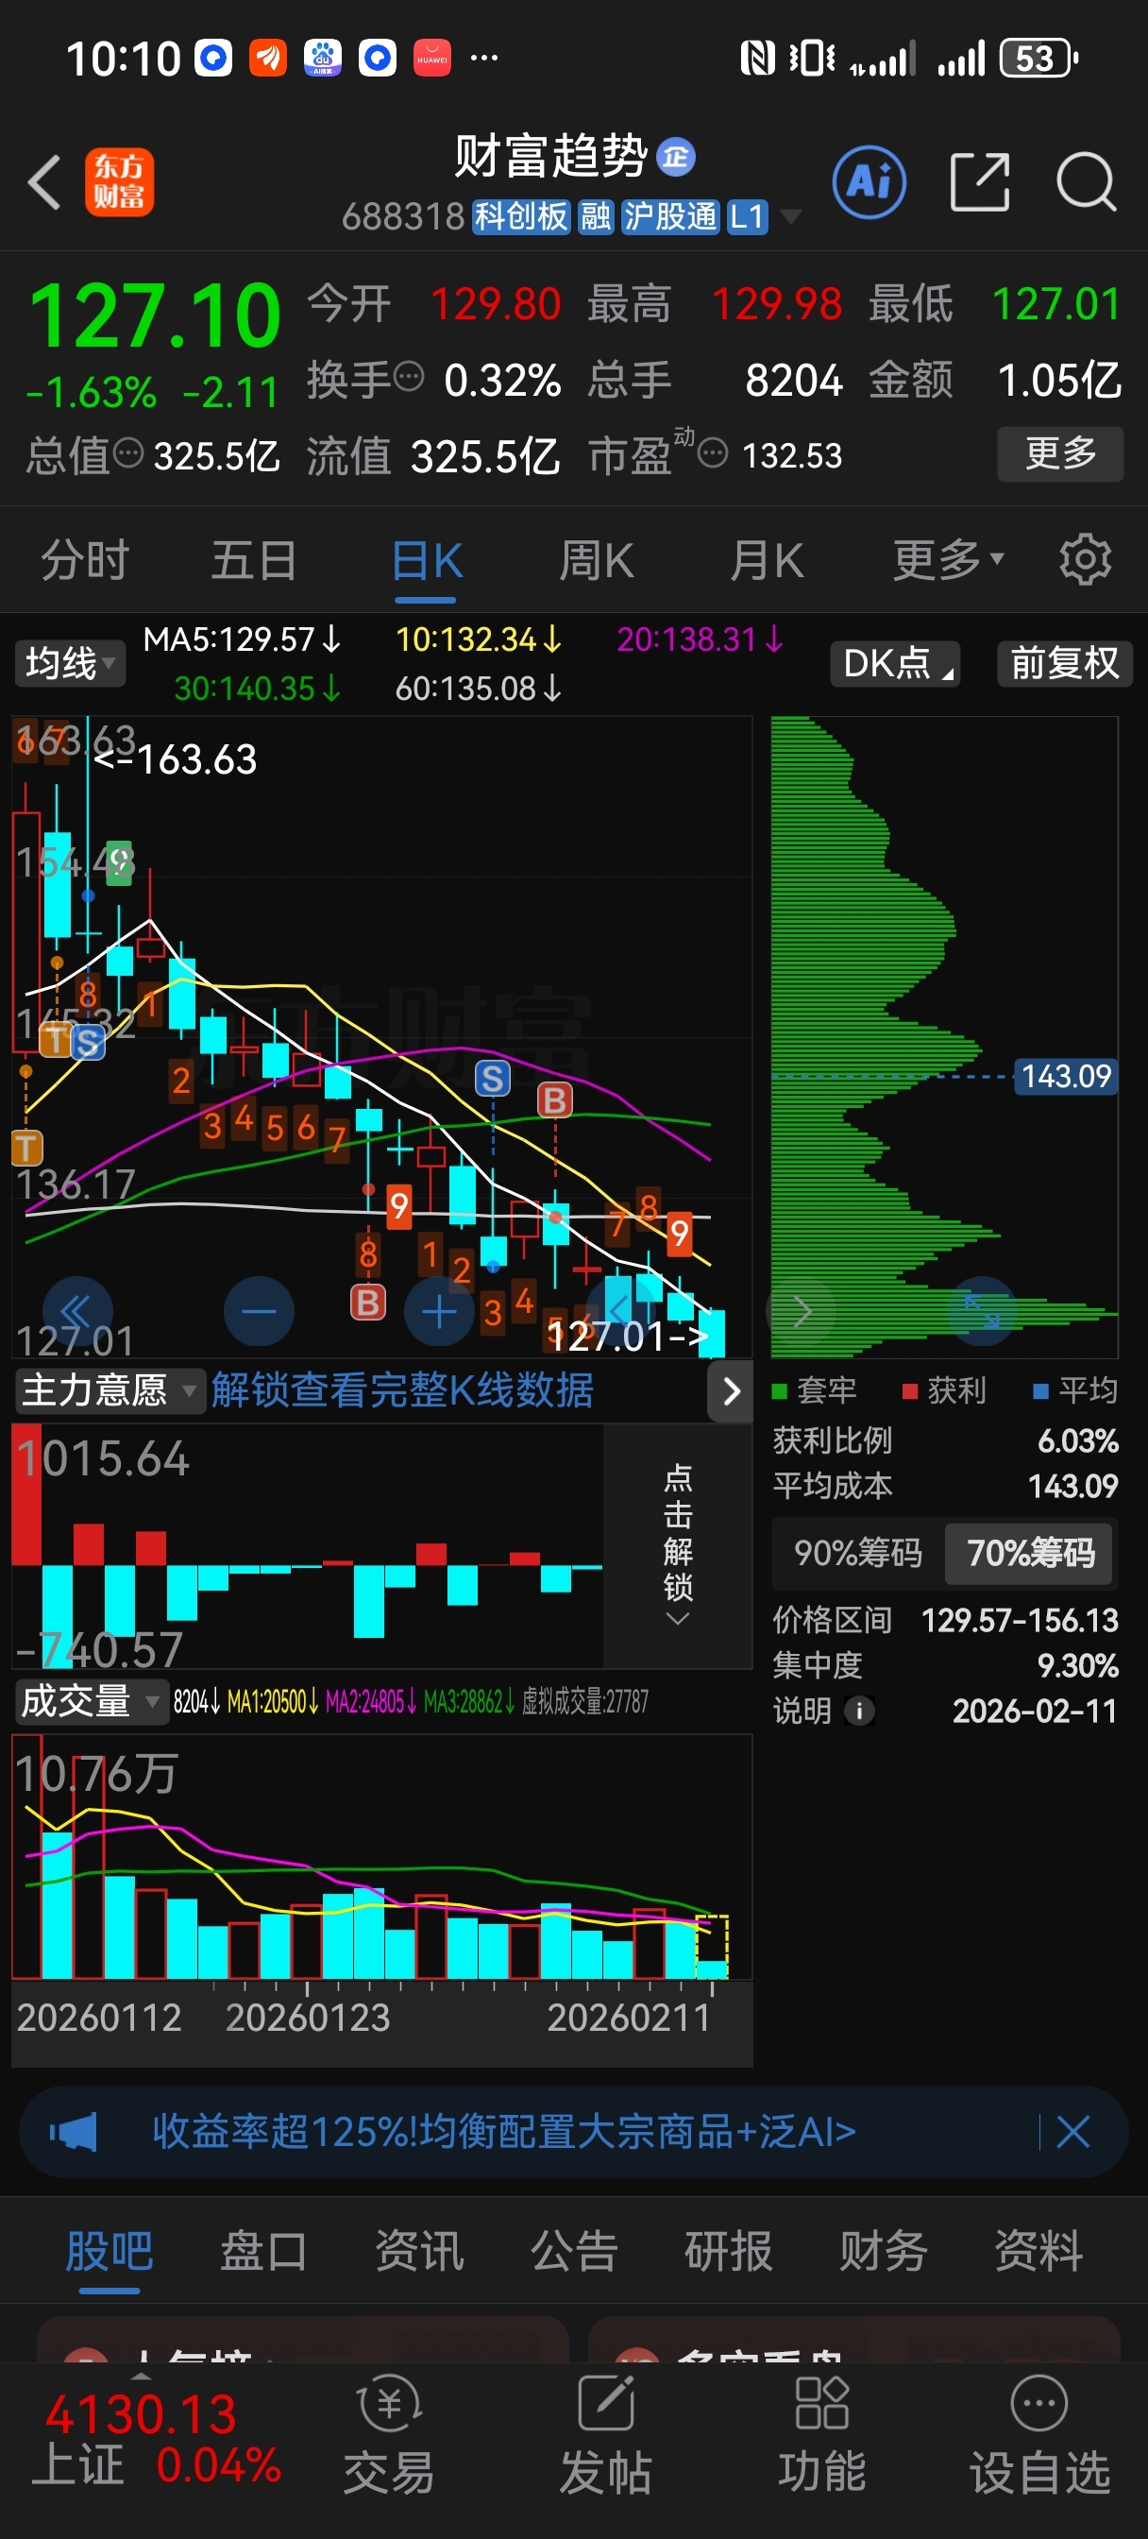The width and height of the screenshot is (1148, 2539).
Task: Expand chip distribution chart fullscreen icon
Action: pos(982,1311)
